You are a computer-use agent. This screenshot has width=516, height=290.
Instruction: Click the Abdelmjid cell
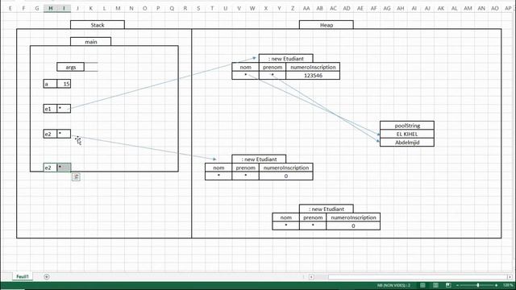pos(407,143)
